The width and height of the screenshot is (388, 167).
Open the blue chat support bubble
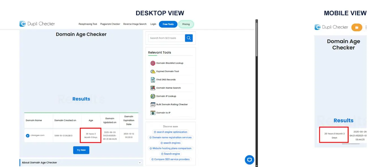249,160
